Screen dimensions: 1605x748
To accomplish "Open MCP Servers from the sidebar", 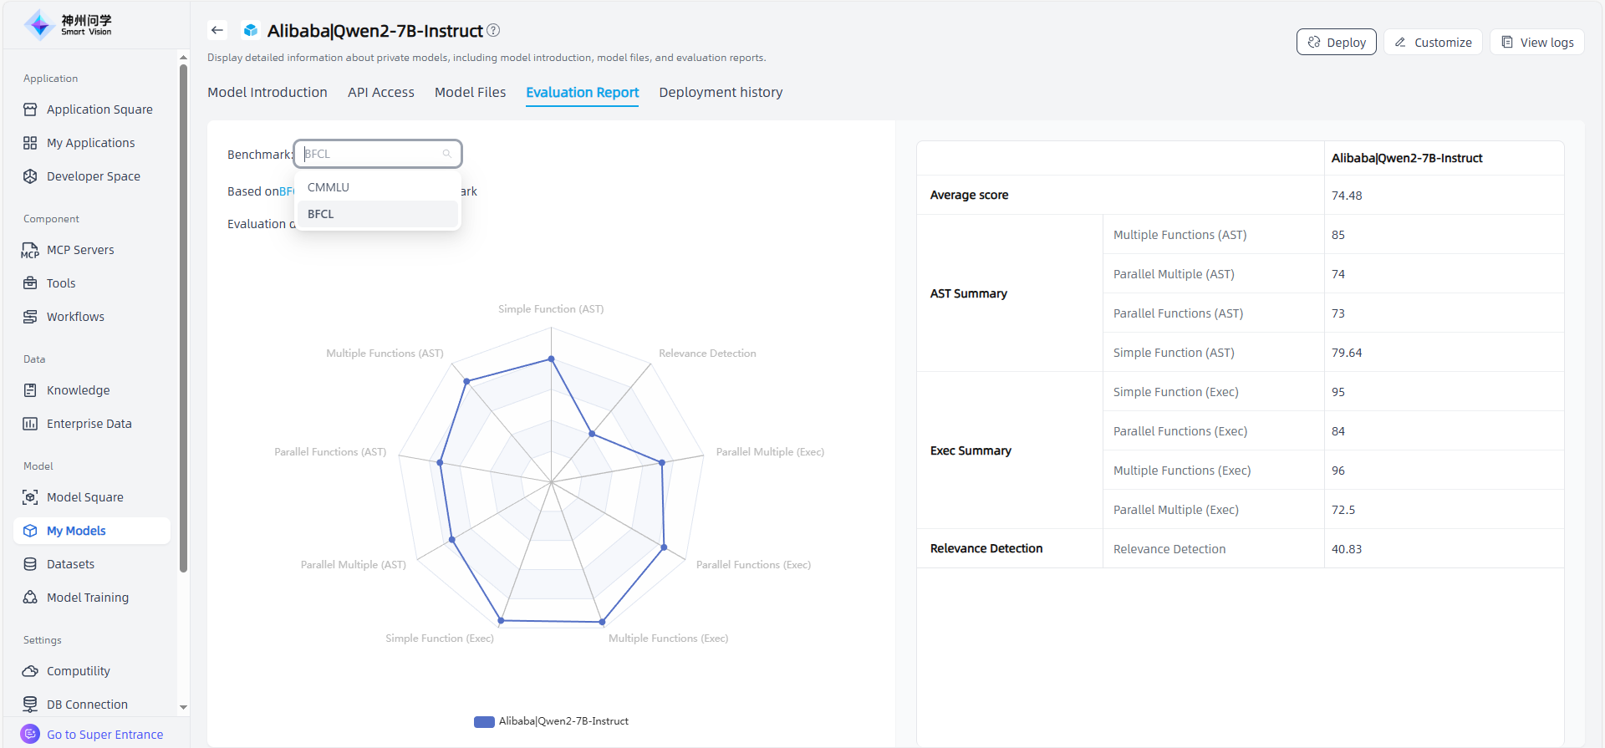I will pyautogui.click(x=80, y=250).
